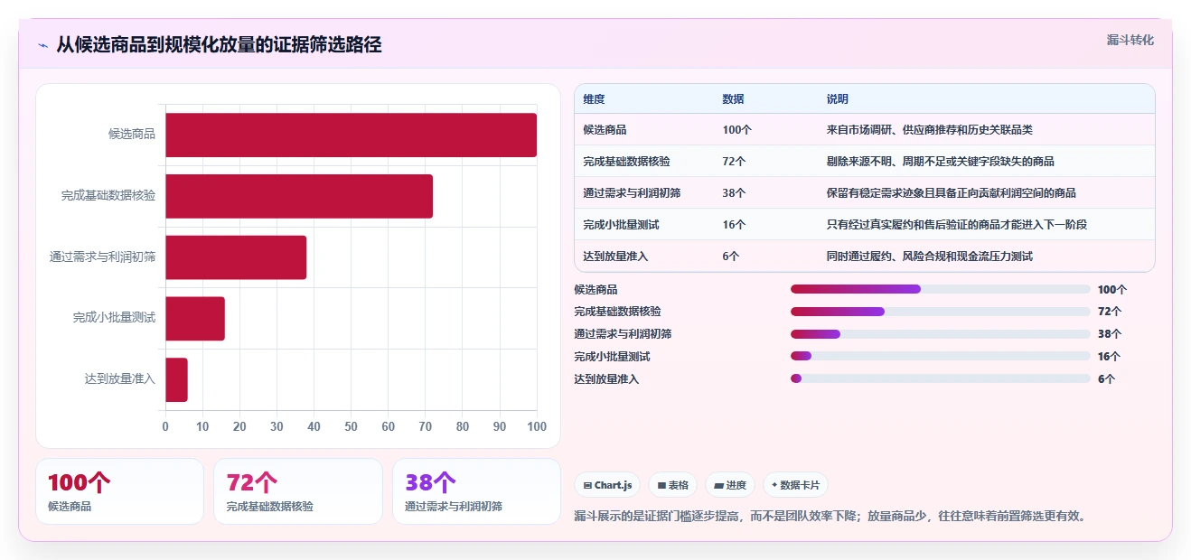Click the description starting 同时通过履约

pyautogui.click(x=929, y=257)
